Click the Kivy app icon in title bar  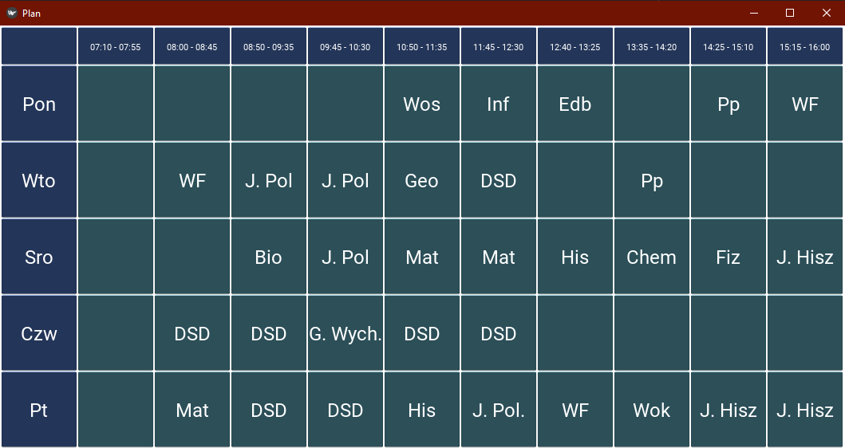12,13
